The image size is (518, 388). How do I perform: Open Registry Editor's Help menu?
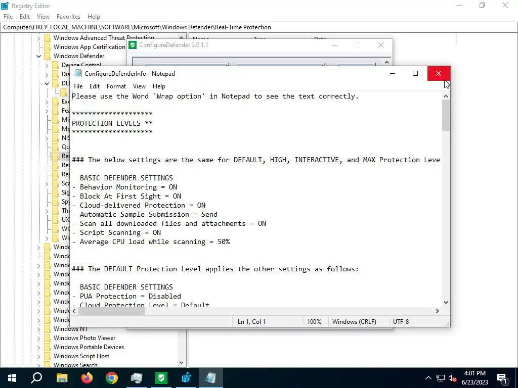pos(94,17)
